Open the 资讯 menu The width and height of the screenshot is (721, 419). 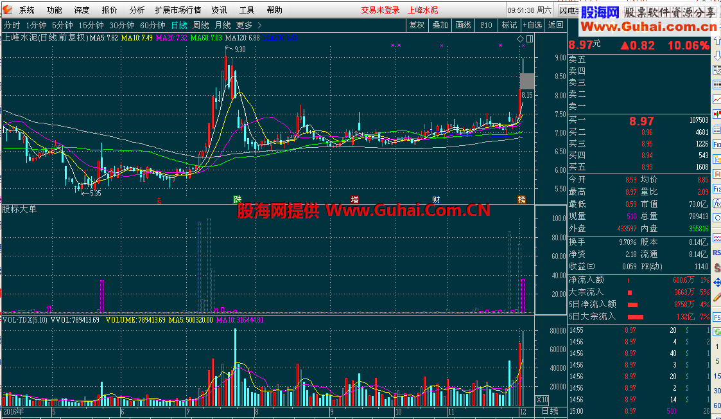pyautogui.click(x=219, y=10)
